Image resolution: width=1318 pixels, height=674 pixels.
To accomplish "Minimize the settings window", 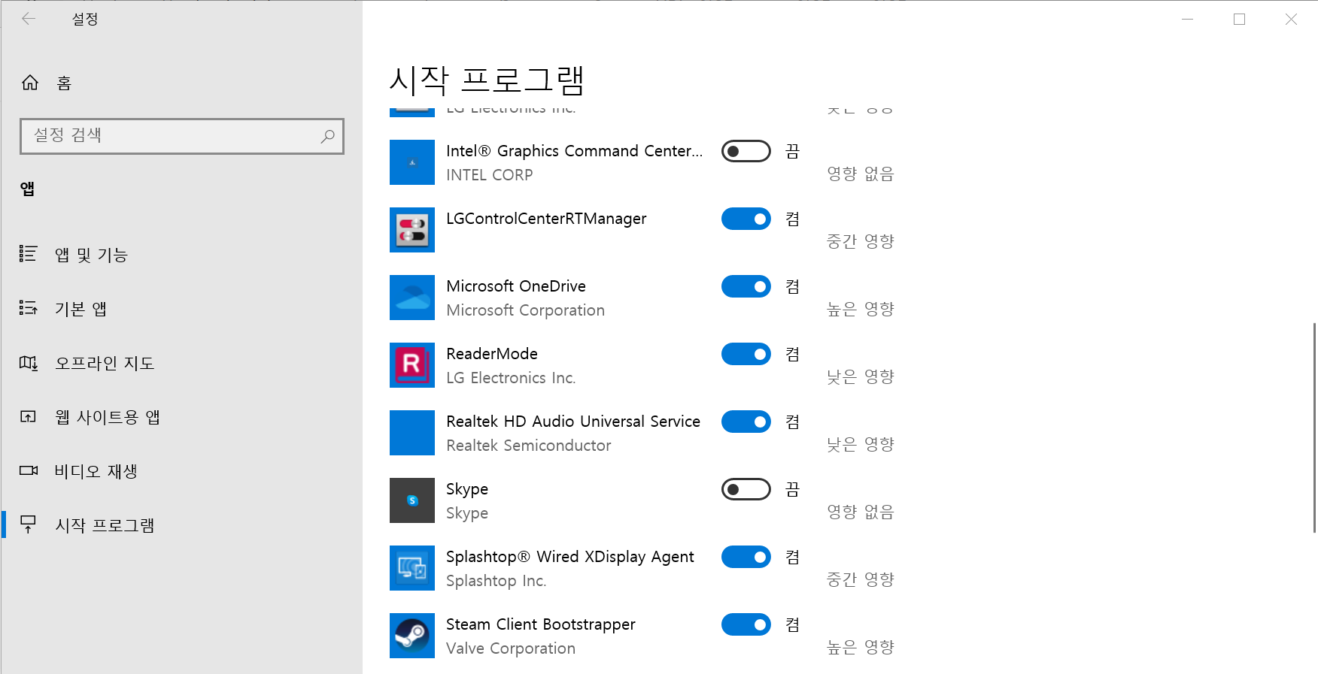I will [x=1188, y=20].
